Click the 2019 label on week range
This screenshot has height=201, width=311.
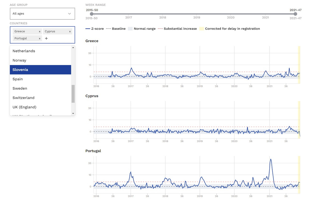pyautogui.click(x=197, y=18)
